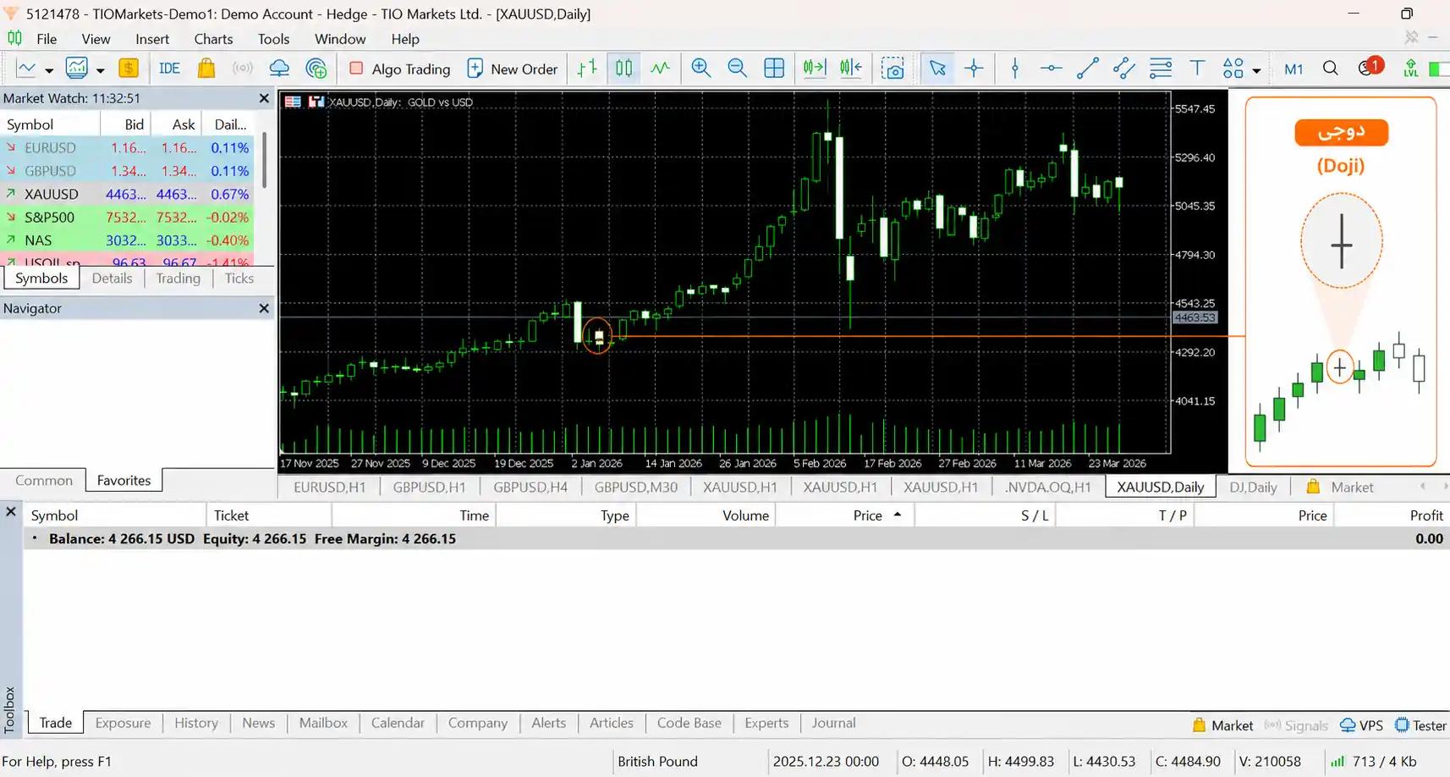Switch to Common tab in Navigator
The image size is (1450, 777).
pyautogui.click(x=44, y=481)
